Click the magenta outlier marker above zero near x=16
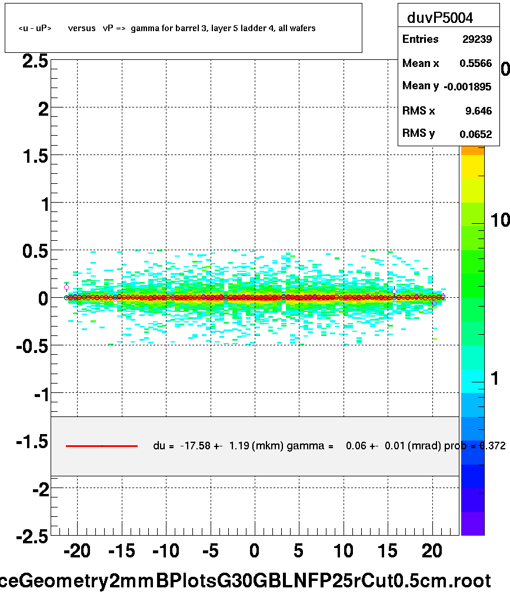The image size is (510, 595). click(394, 291)
